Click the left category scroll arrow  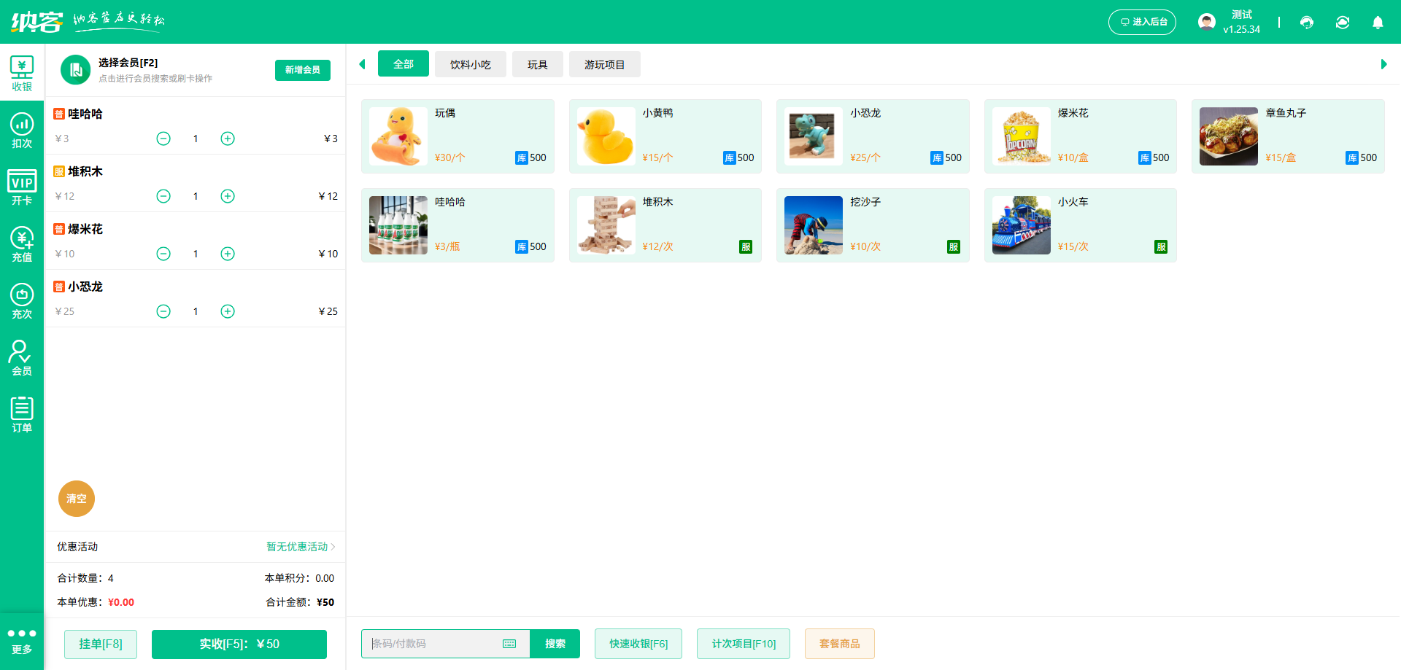(363, 64)
